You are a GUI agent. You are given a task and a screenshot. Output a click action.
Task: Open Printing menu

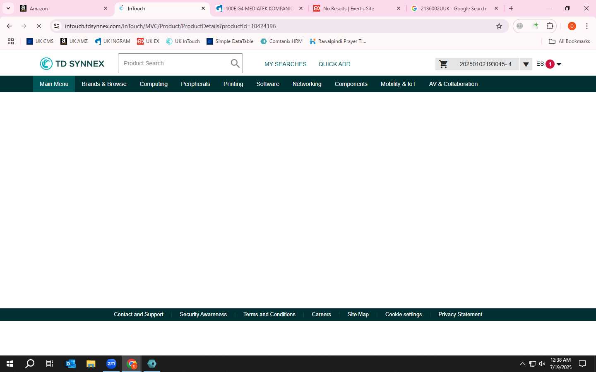tap(233, 84)
